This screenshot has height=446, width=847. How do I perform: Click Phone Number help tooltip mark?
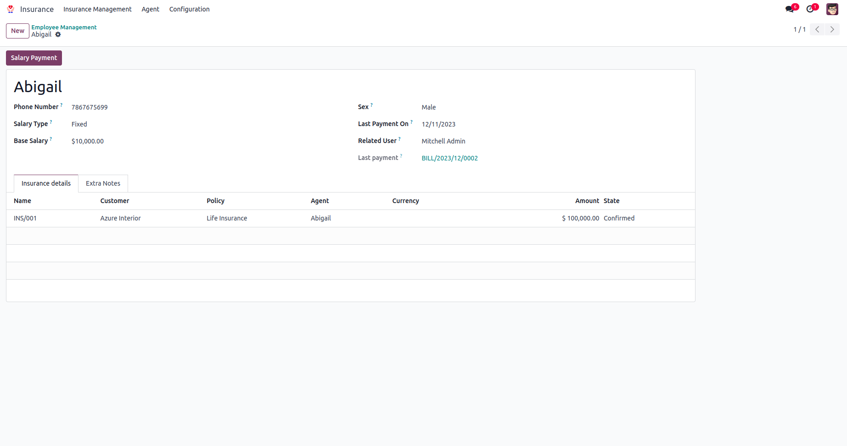pyautogui.click(x=62, y=105)
